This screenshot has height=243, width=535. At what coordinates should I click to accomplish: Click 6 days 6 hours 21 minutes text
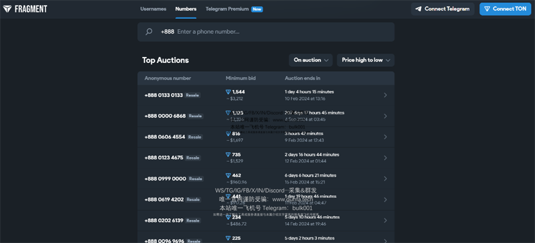[310, 175]
